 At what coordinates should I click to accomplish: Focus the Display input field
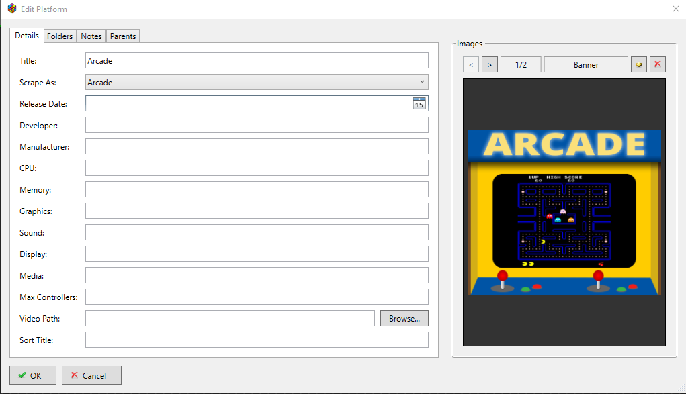click(x=257, y=254)
